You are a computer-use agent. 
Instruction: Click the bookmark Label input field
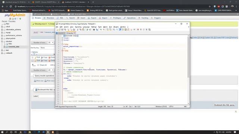[x=47, y=96]
